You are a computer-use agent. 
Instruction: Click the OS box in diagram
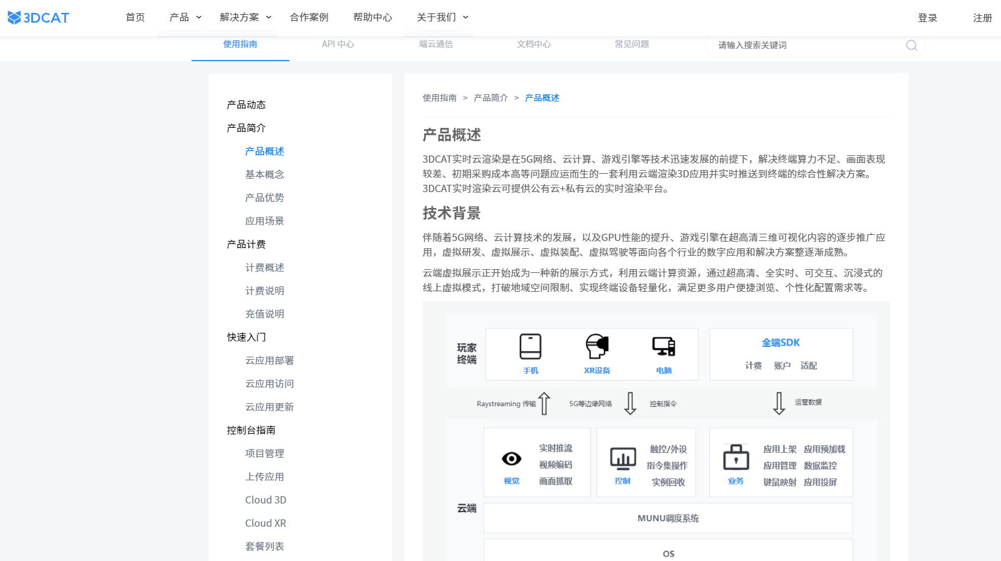pyautogui.click(x=668, y=551)
